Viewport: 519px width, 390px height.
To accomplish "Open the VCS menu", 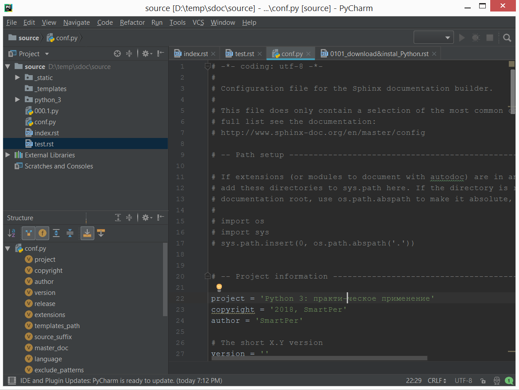I will coord(198,22).
